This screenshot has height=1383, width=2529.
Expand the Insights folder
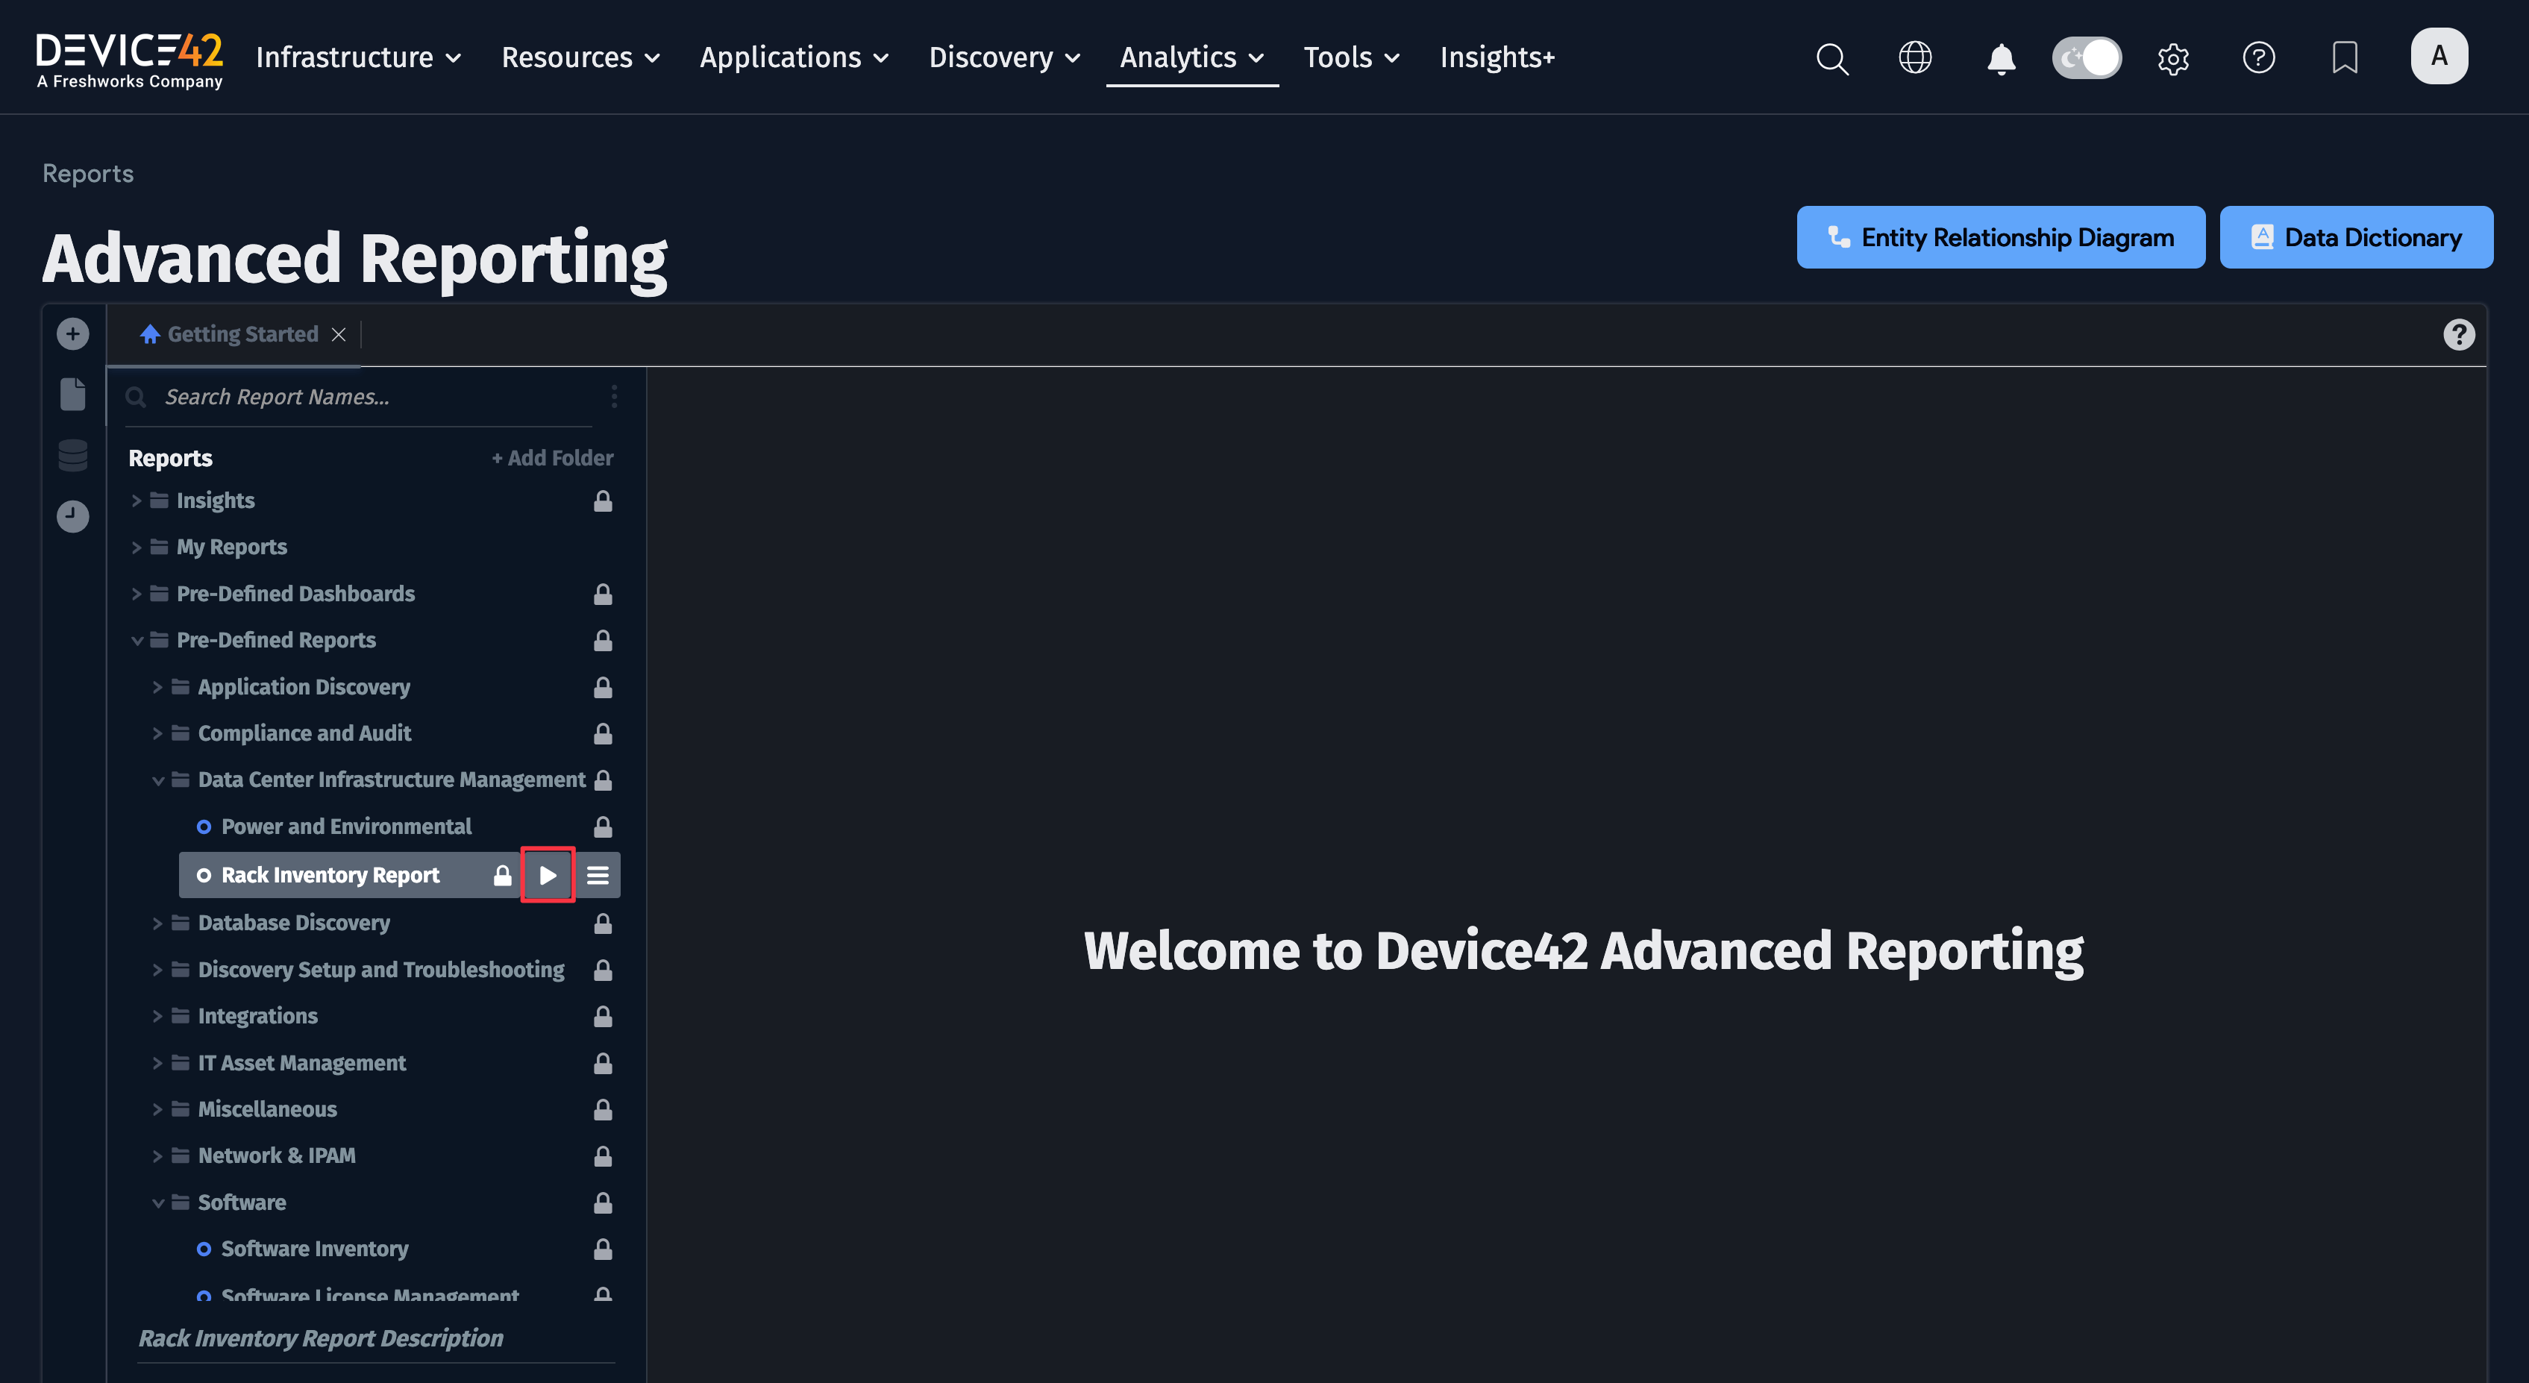point(137,501)
